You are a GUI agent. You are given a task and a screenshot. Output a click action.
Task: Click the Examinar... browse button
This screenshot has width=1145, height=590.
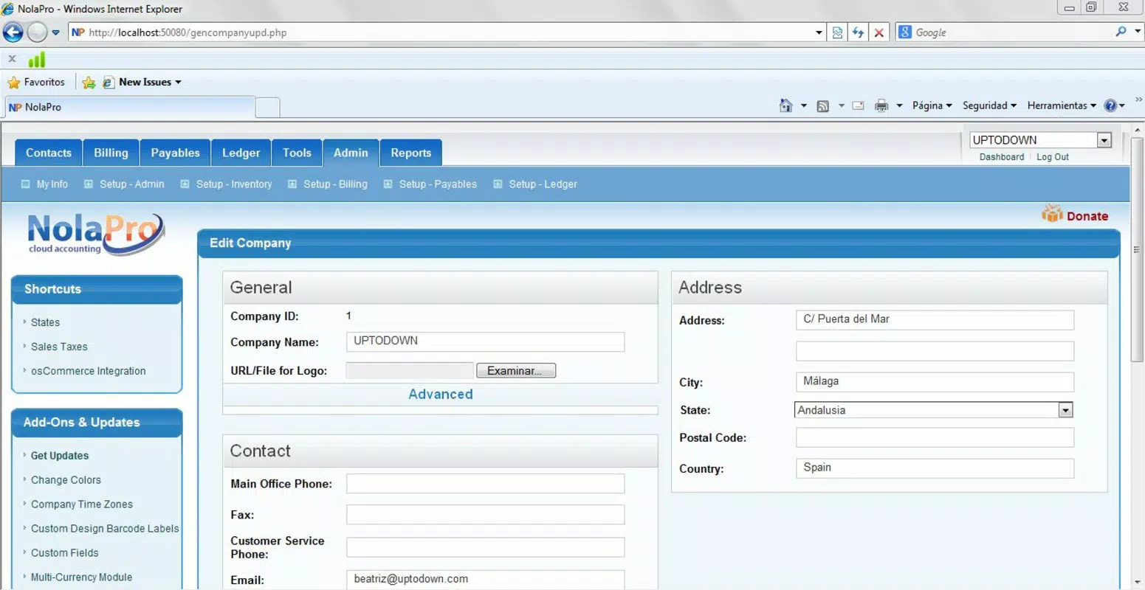(516, 371)
